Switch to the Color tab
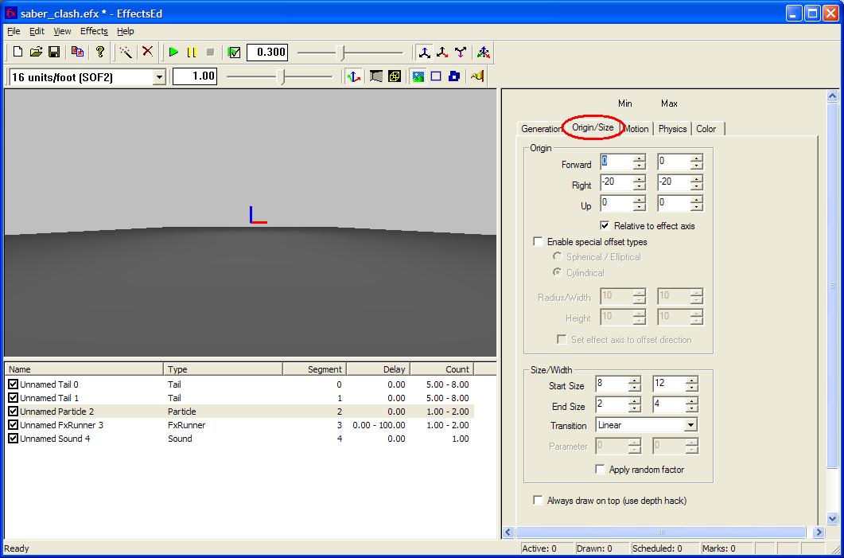 click(x=706, y=129)
